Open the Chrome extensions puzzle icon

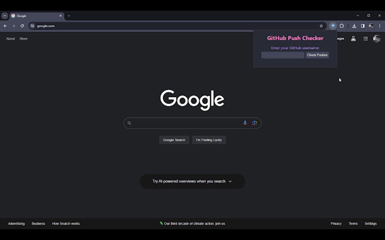(341, 26)
